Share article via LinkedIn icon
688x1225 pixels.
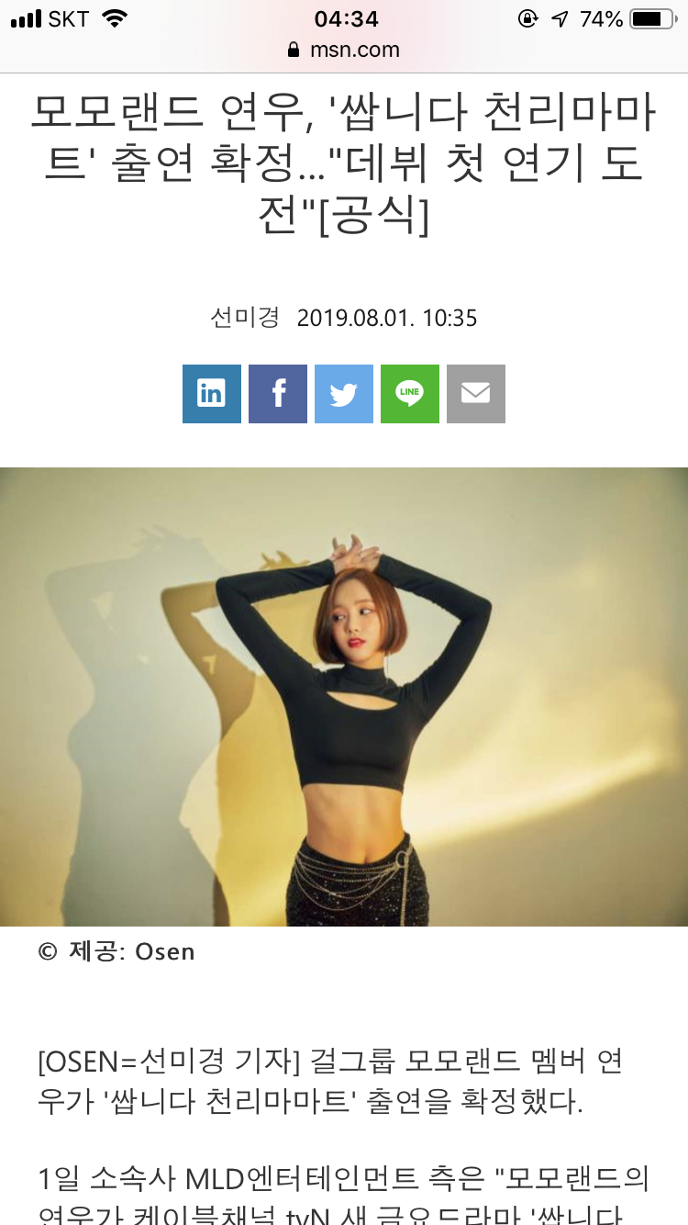click(x=212, y=394)
